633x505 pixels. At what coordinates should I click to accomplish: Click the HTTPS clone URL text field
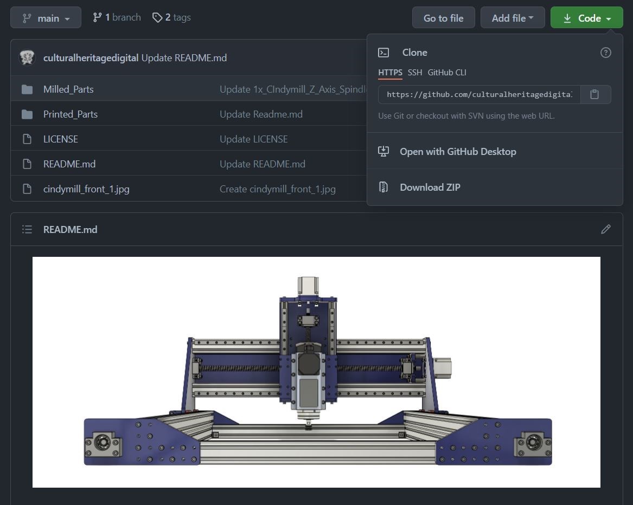pyautogui.click(x=478, y=94)
